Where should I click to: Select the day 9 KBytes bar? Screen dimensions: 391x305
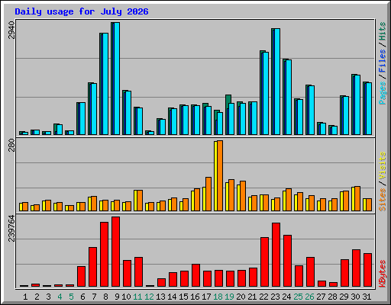115,252
